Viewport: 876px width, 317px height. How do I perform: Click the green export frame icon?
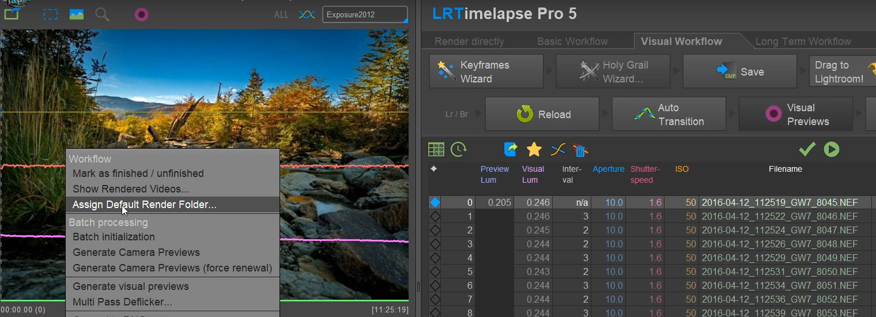[x=12, y=13]
